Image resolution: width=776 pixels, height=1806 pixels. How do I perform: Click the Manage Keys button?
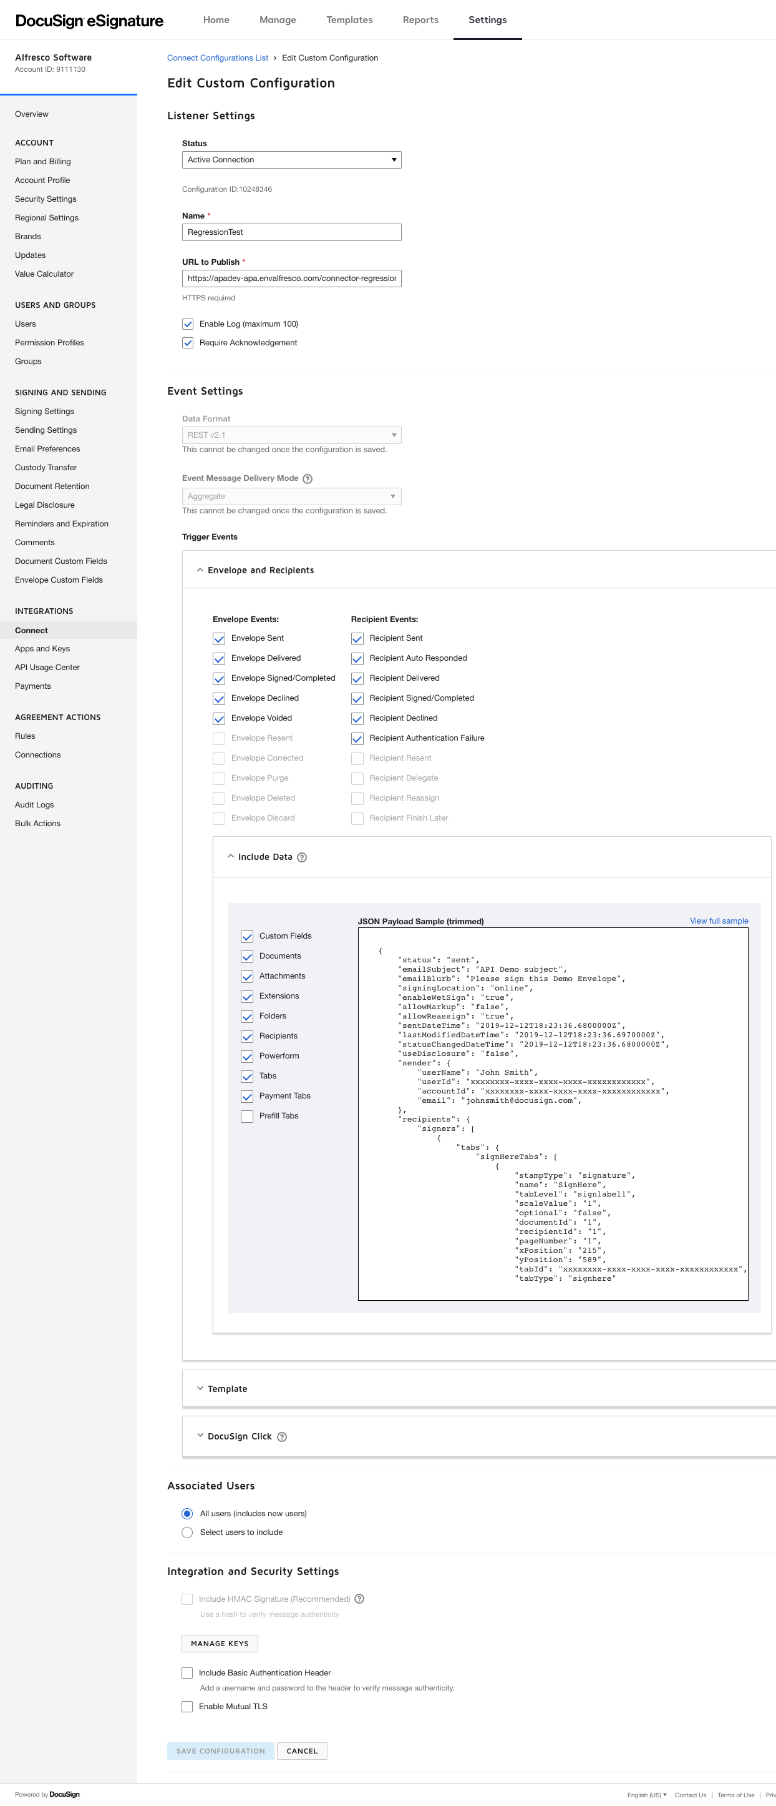[x=219, y=1644]
